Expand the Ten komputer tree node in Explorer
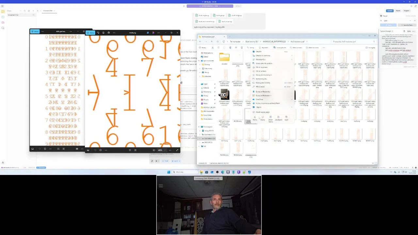 pyautogui.click(x=199, y=127)
